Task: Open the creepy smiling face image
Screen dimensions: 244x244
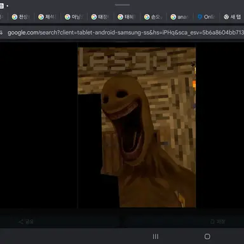Action: (137, 128)
